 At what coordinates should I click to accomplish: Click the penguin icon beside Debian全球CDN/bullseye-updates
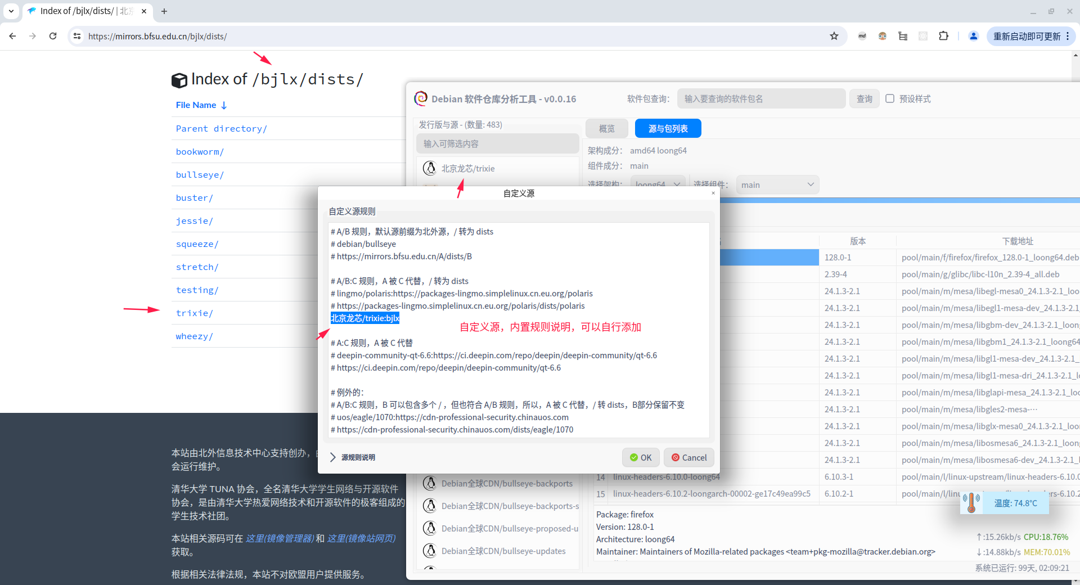pos(430,551)
